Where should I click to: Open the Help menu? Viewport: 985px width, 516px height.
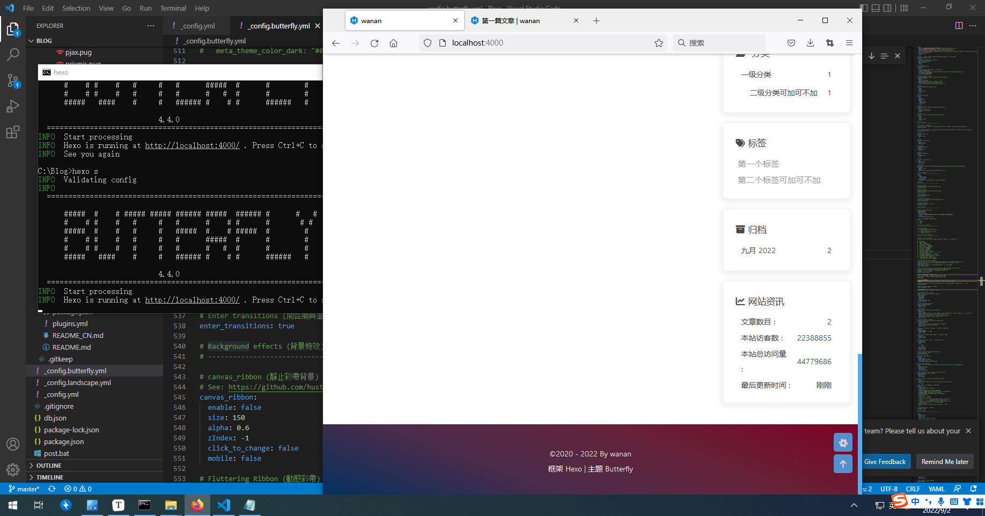pyautogui.click(x=202, y=8)
